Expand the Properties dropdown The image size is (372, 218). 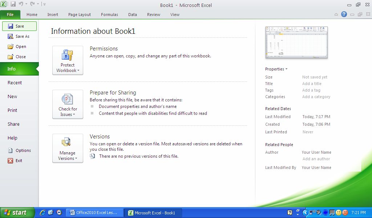click(276, 69)
